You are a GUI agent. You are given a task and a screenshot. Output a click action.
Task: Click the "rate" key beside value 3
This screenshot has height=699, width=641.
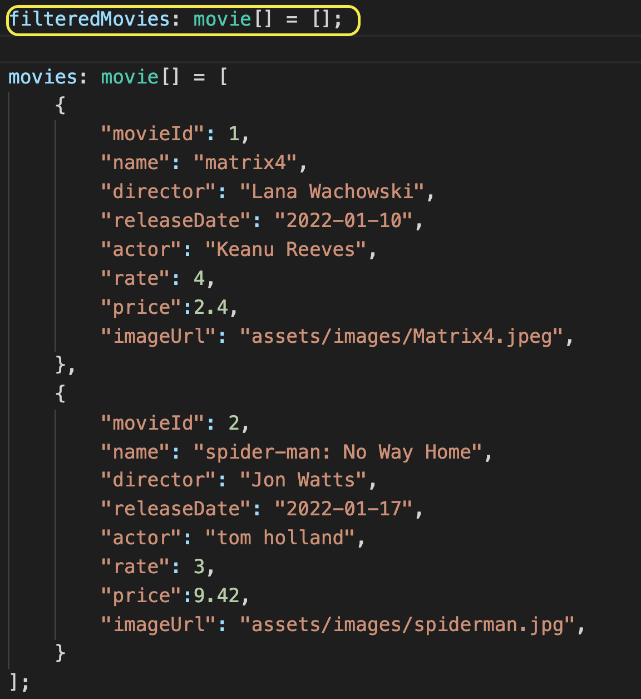[135, 567]
